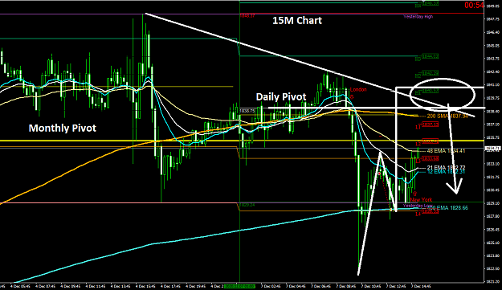Click the 12 EMA indicator label
The height and width of the screenshot is (290, 502).
click(x=446, y=172)
